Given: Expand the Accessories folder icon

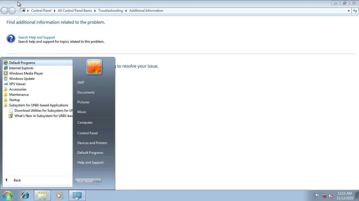Looking at the screenshot, I should (x=6, y=89).
